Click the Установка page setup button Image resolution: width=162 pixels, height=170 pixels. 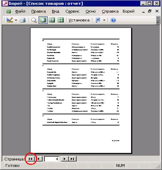[79, 20]
